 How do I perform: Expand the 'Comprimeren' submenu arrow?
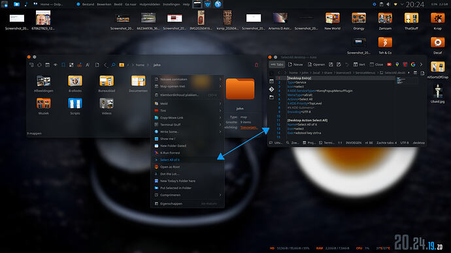click(220, 195)
